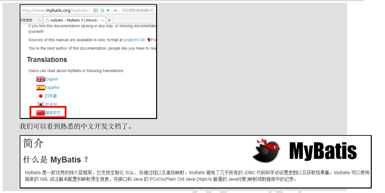The image size is (385, 193).
Task: Close the MyBatis 3 Introduction tab
Action: click(102, 20)
